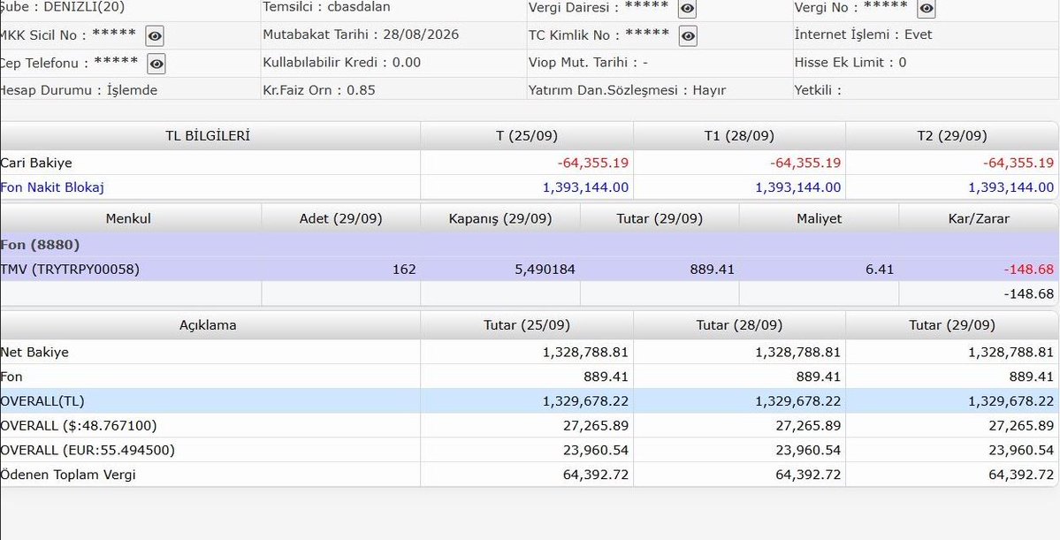The height and width of the screenshot is (540, 1060).
Task: Click Fon row Tutar (28/09) value 889.41
Action: coord(819,376)
